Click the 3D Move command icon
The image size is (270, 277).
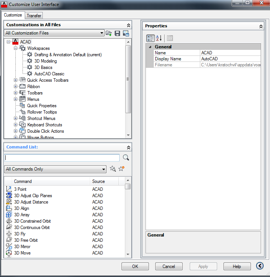9,253
